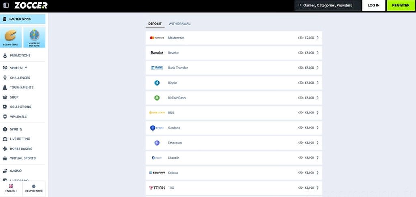Click the Ripple coin icon
This screenshot has height=197, width=416.
click(x=157, y=83)
